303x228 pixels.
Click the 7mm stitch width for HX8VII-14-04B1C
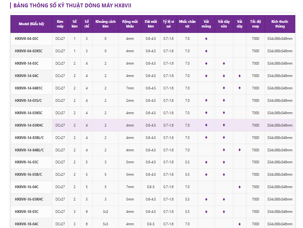click(130, 88)
